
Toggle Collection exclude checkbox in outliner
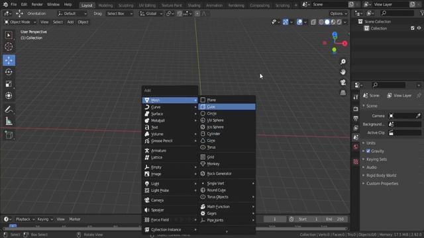412,28
